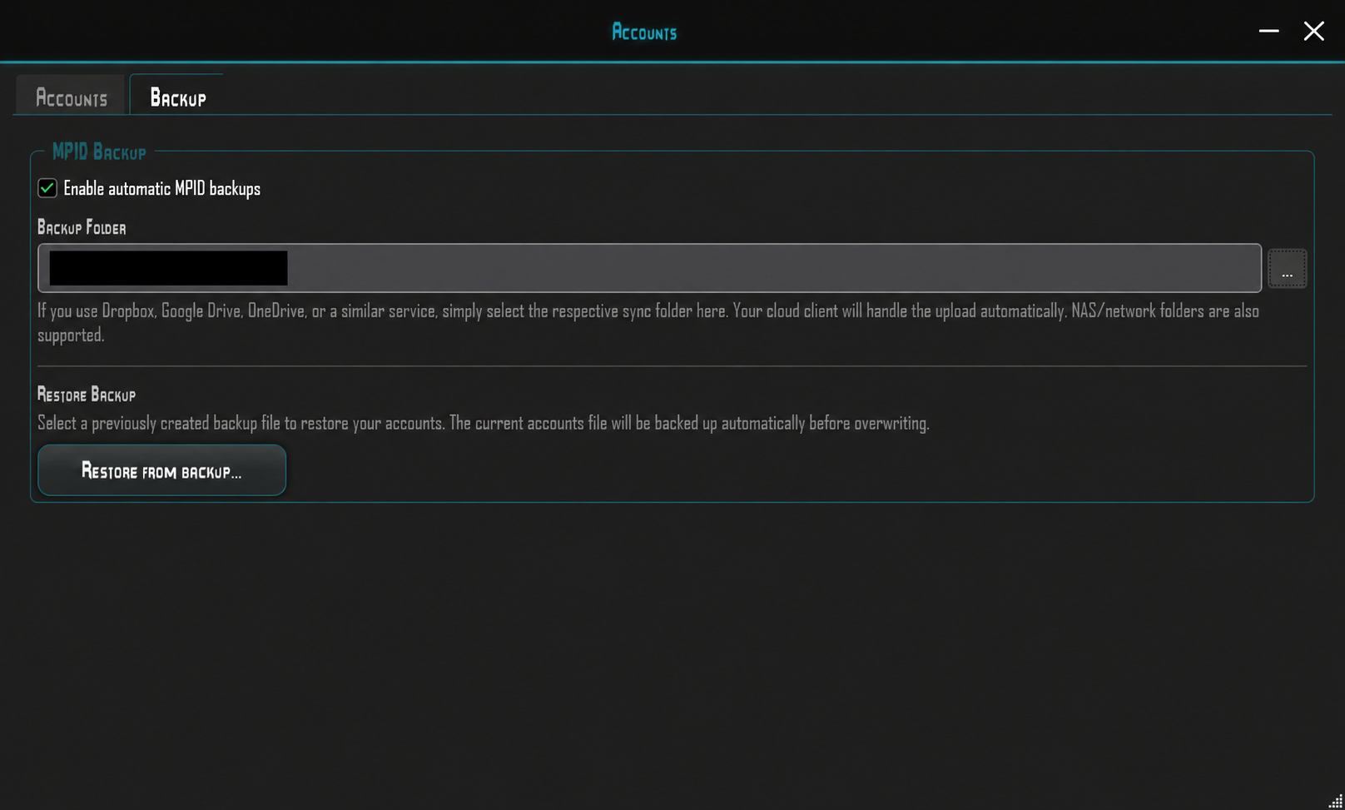This screenshot has width=1345, height=810.
Task: Click the 'Enable automatic MPID backups' label
Action: coord(161,188)
